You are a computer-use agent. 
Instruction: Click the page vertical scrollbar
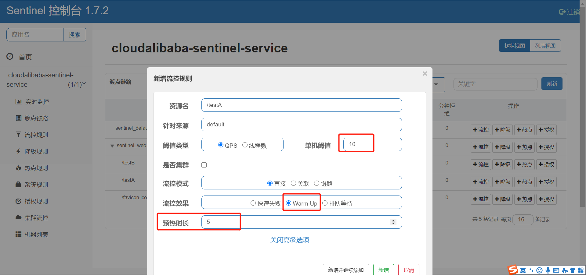tap(583, 107)
